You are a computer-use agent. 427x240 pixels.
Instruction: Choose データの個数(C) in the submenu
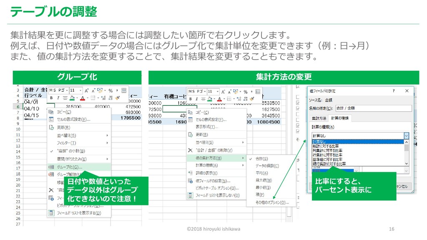(x=271, y=166)
